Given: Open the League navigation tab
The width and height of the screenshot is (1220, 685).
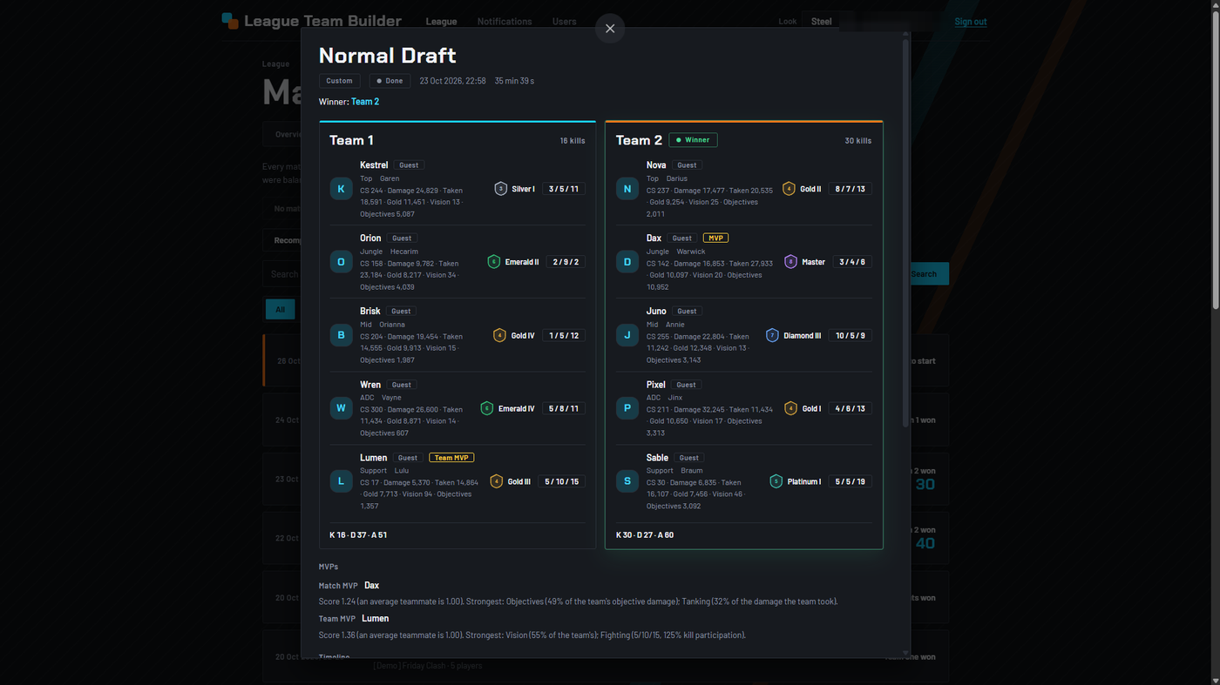Looking at the screenshot, I should pos(441,22).
